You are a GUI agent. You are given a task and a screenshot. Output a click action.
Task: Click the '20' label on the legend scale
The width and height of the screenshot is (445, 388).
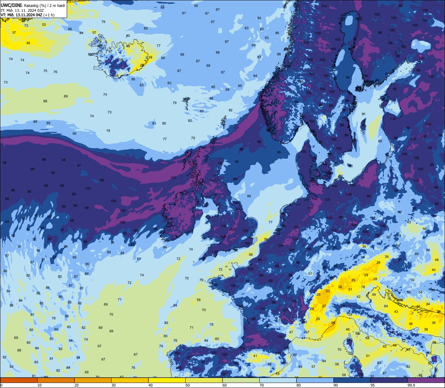tap(76, 385)
